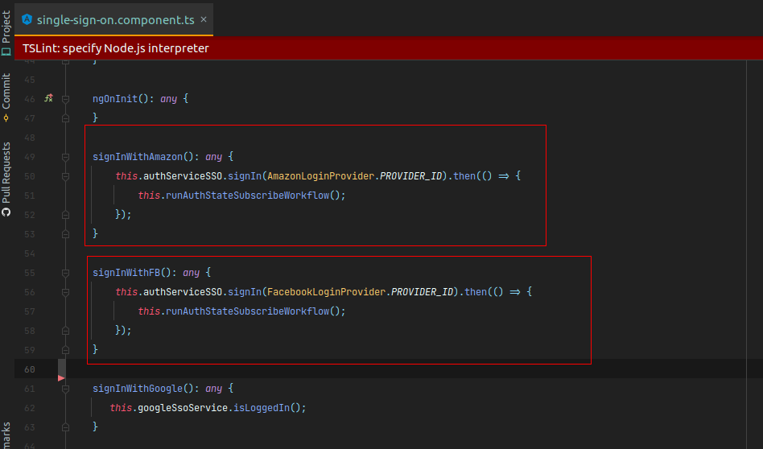Click PROVIDER_ID on line 50
Screen dimensions: 763x449
tap(410, 175)
